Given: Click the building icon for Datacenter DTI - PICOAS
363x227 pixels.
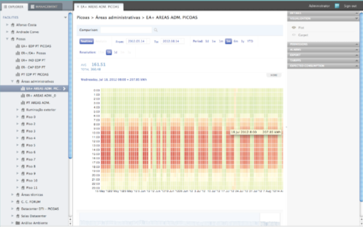Looking at the screenshot, I should point(18,209).
